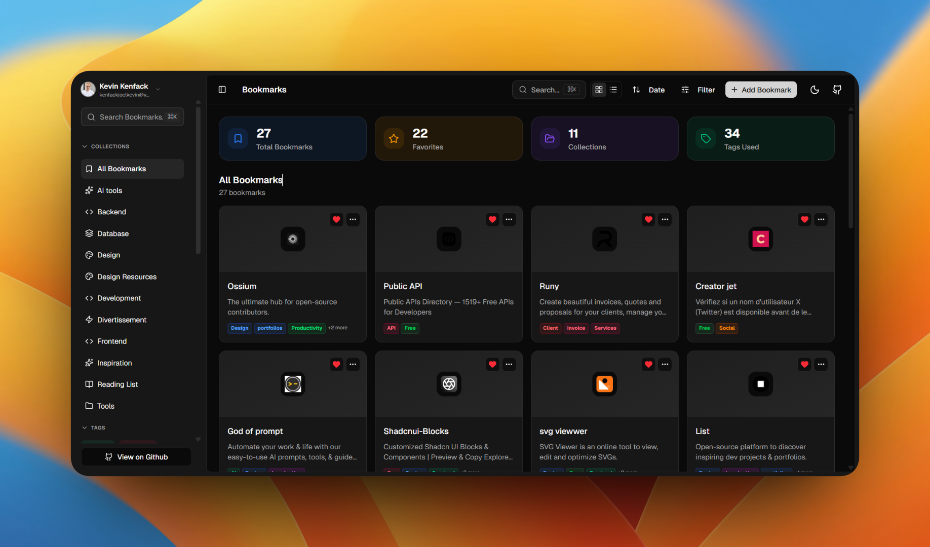Focus the top Search field
Image resolution: width=930 pixels, height=547 pixels.
pos(549,90)
